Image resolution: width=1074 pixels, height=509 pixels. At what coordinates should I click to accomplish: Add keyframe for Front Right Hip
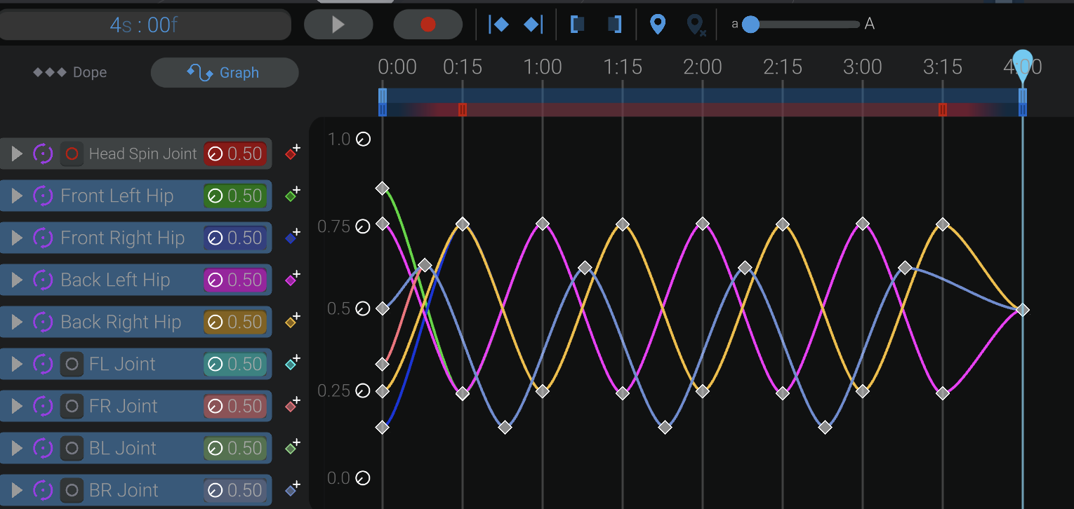[x=293, y=237]
